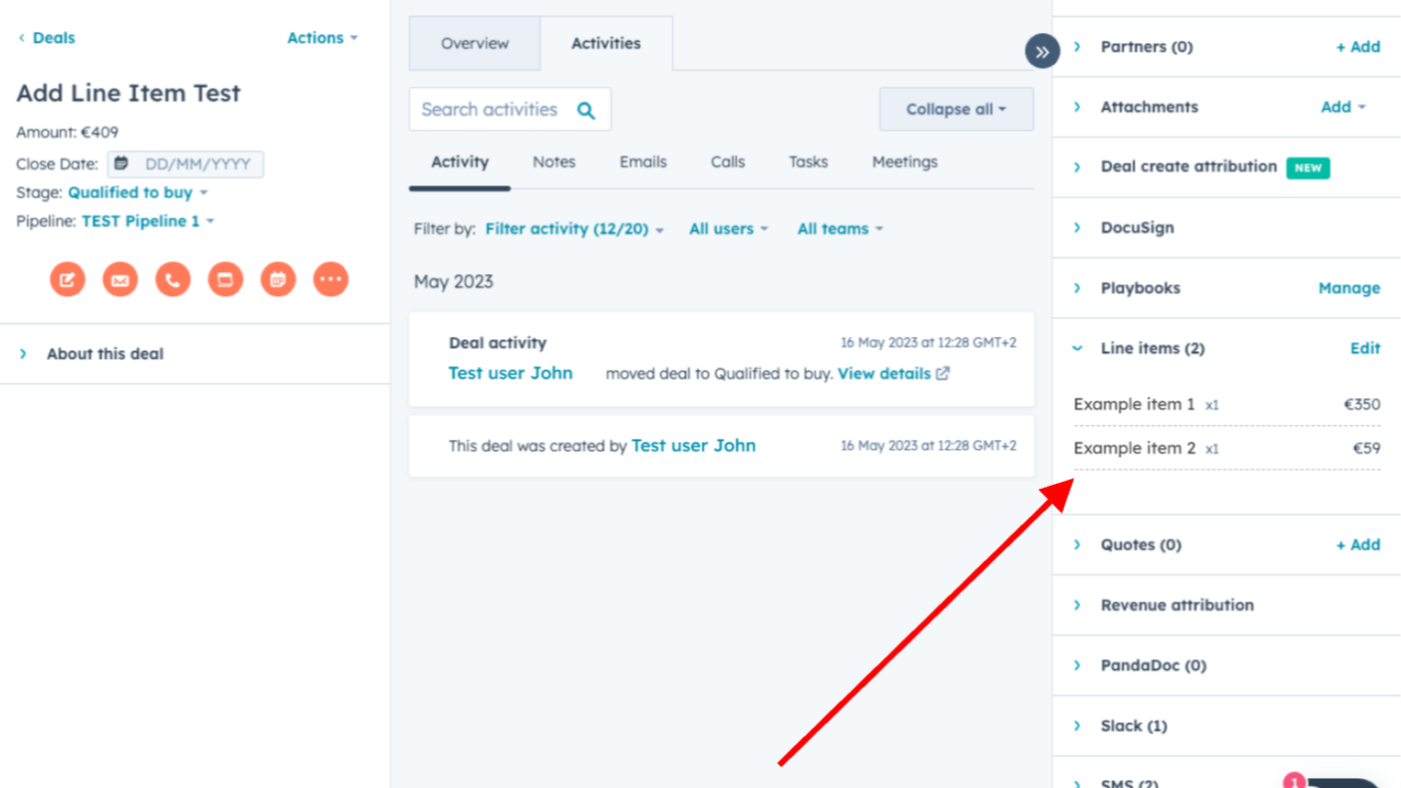Image resolution: width=1401 pixels, height=788 pixels.
Task: Open the Note creation icon for this deal
Action: (x=67, y=279)
